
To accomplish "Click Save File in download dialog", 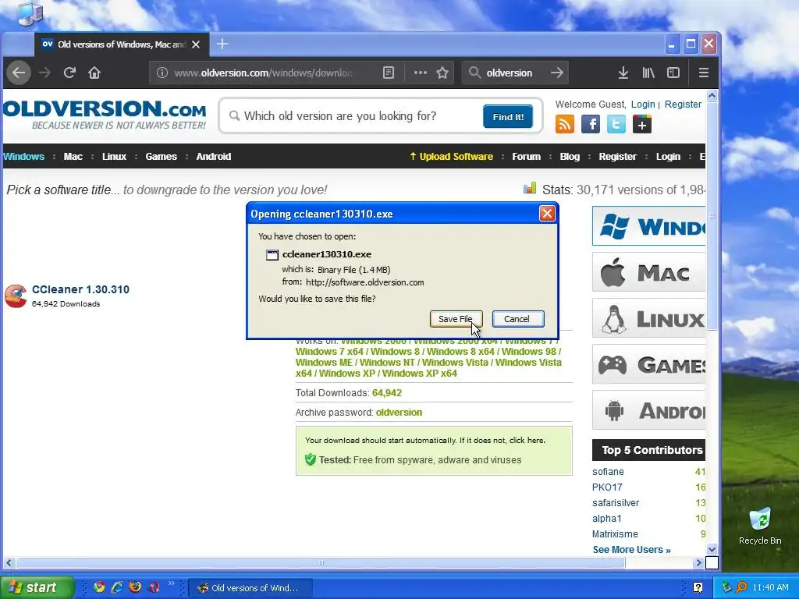I will 456,319.
